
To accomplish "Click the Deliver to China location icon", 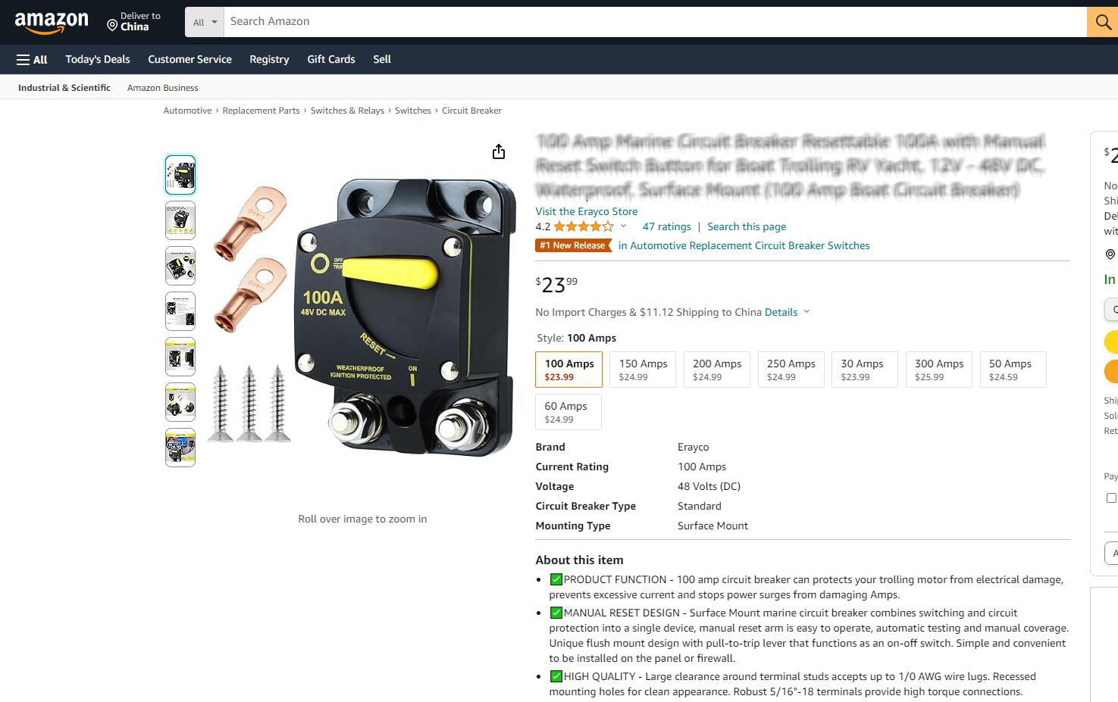I will 112,26.
